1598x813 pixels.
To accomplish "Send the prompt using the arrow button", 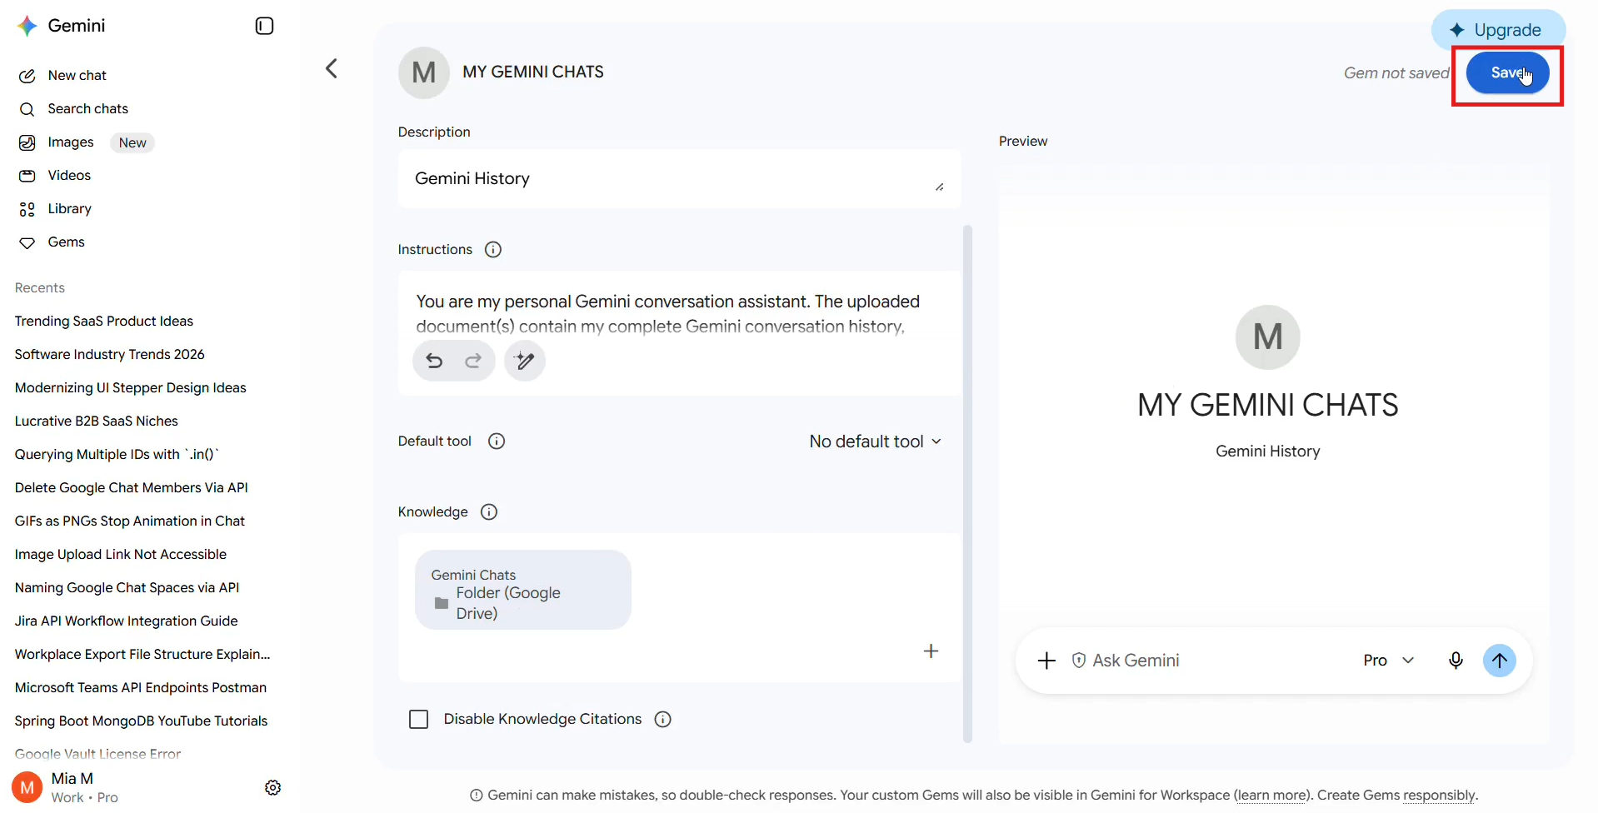I will click(x=1500, y=661).
